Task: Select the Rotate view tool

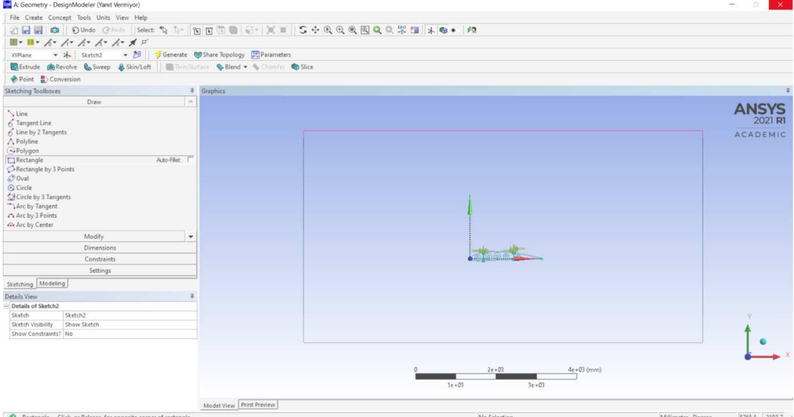Action: (303, 30)
